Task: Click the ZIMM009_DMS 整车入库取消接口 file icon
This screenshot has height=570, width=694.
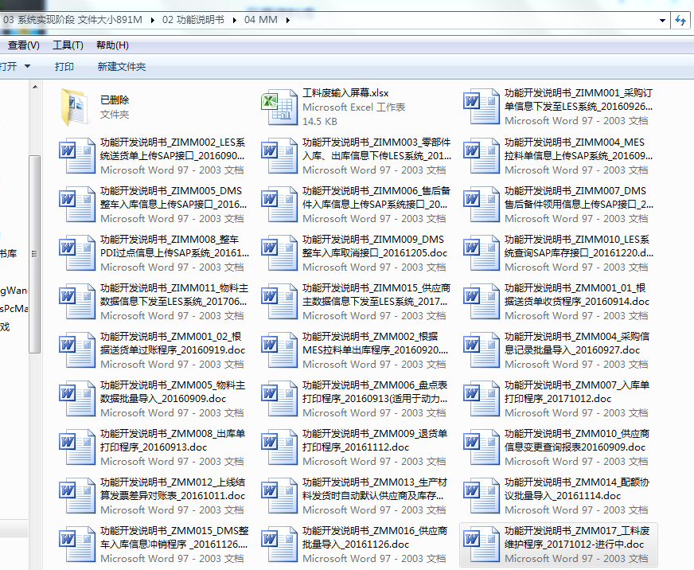Action: (279, 253)
